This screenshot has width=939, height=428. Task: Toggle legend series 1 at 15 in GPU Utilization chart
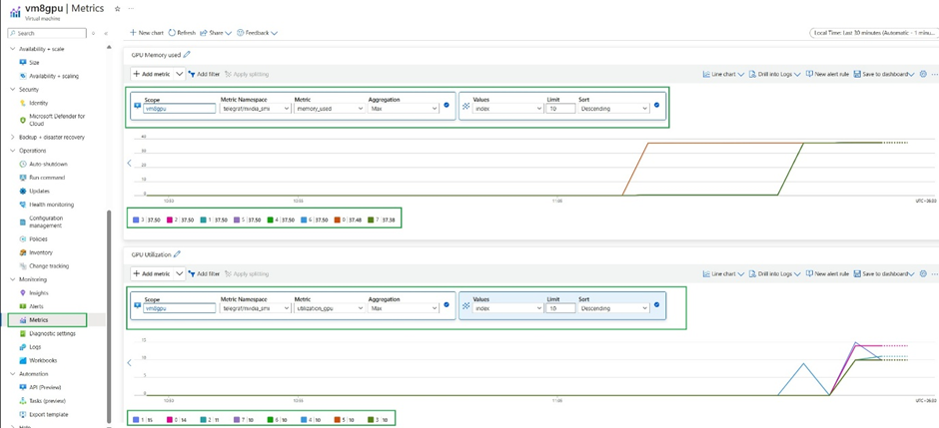pyautogui.click(x=141, y=420)
